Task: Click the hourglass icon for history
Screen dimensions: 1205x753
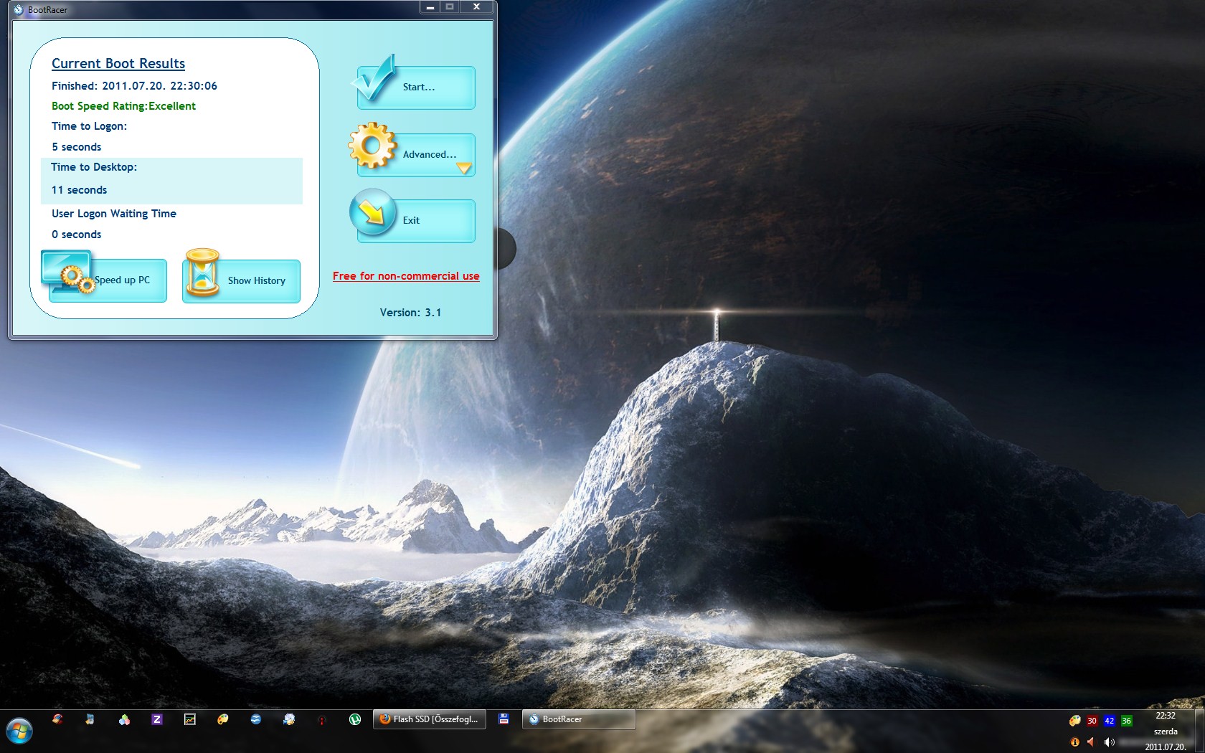Action: pos(202,273)
